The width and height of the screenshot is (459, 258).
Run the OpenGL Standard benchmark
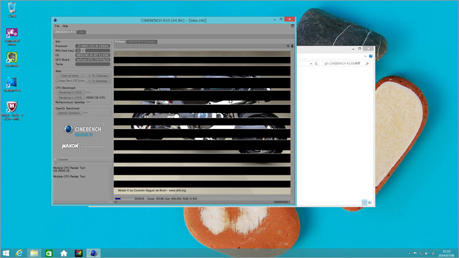point(69,113)
